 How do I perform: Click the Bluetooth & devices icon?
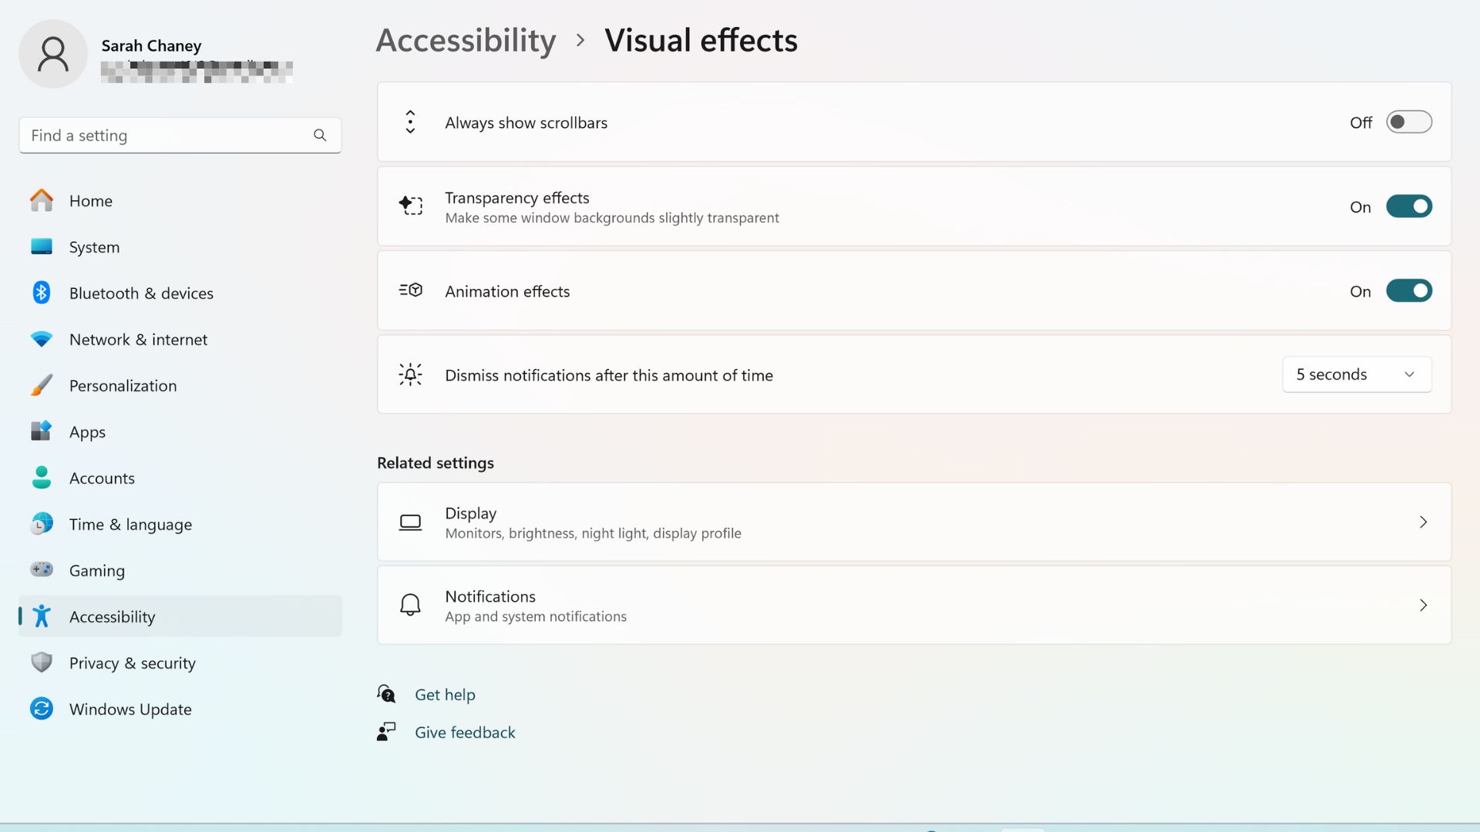[x=41, y=293]
